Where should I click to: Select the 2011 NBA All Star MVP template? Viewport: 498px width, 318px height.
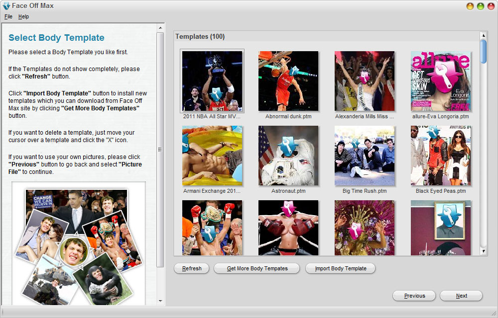(x=212, y=81)
